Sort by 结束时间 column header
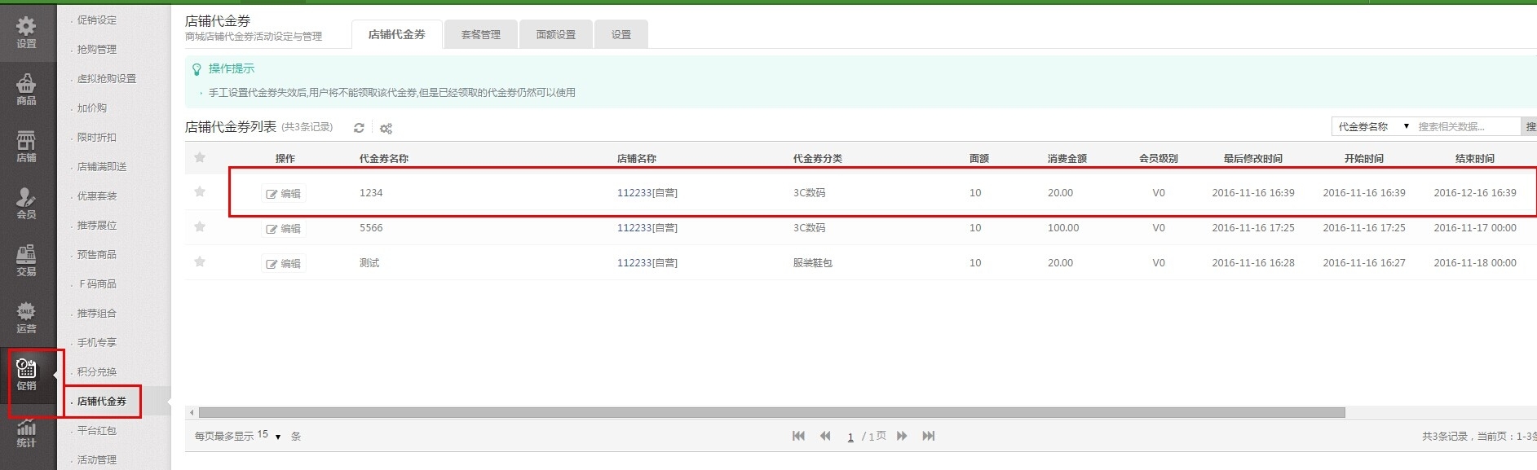This screenshot has height=470, width=1537. pyautogui.click(x=1475, y=159)
